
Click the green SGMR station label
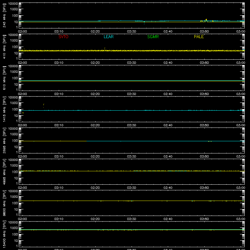[x=153, y=37]
